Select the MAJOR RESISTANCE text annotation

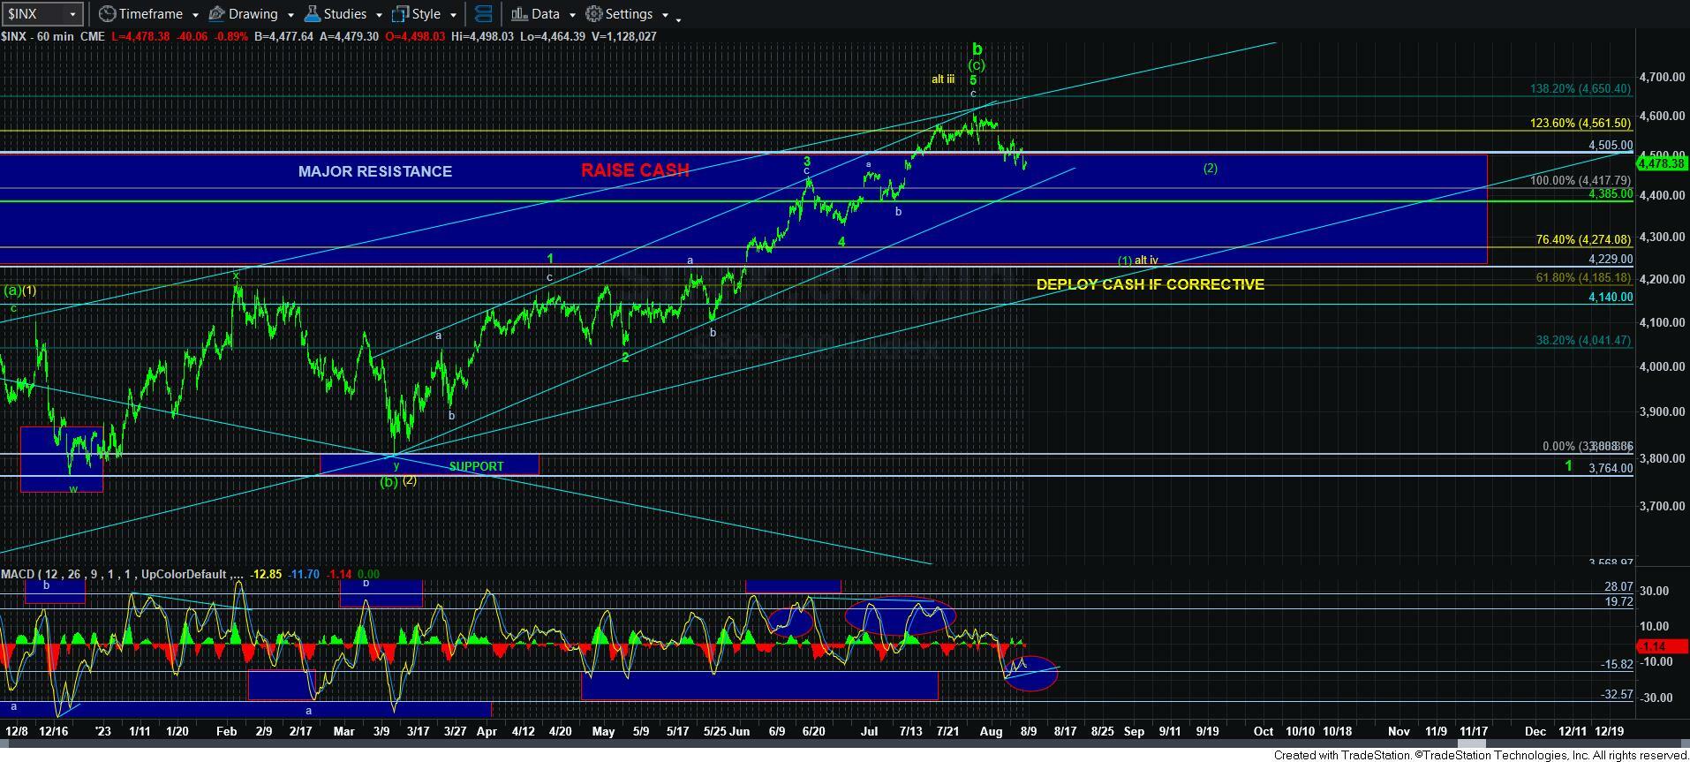click(374, 171)
